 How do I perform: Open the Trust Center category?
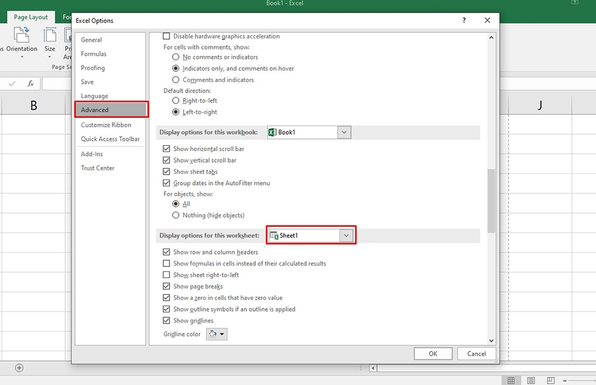tap(111, 168)
